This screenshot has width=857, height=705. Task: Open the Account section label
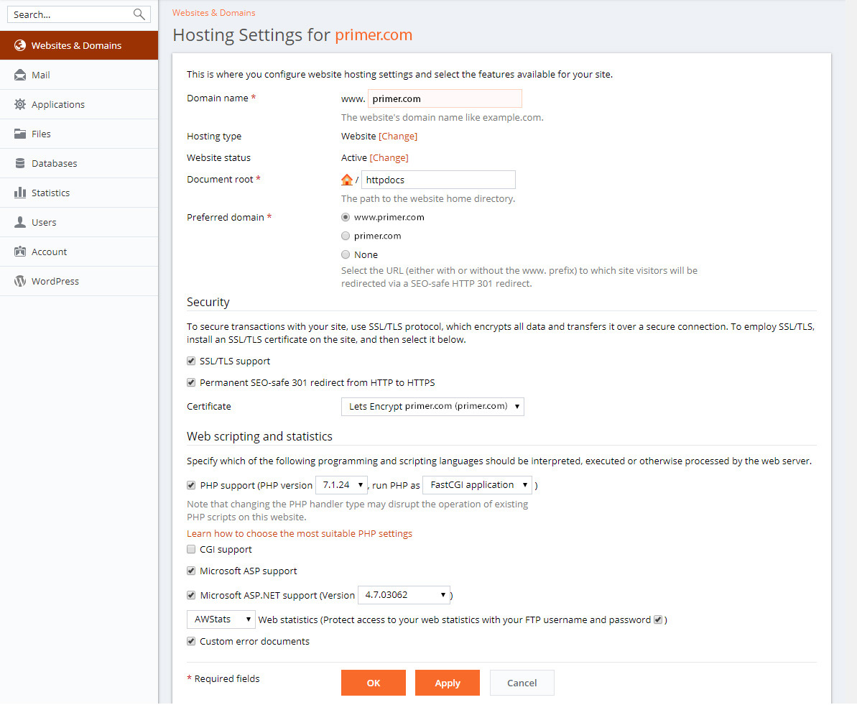pos(49,252)
